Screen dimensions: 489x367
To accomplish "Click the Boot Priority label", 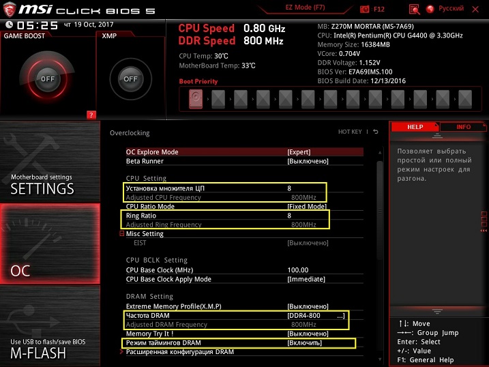I will pos(198,81).
